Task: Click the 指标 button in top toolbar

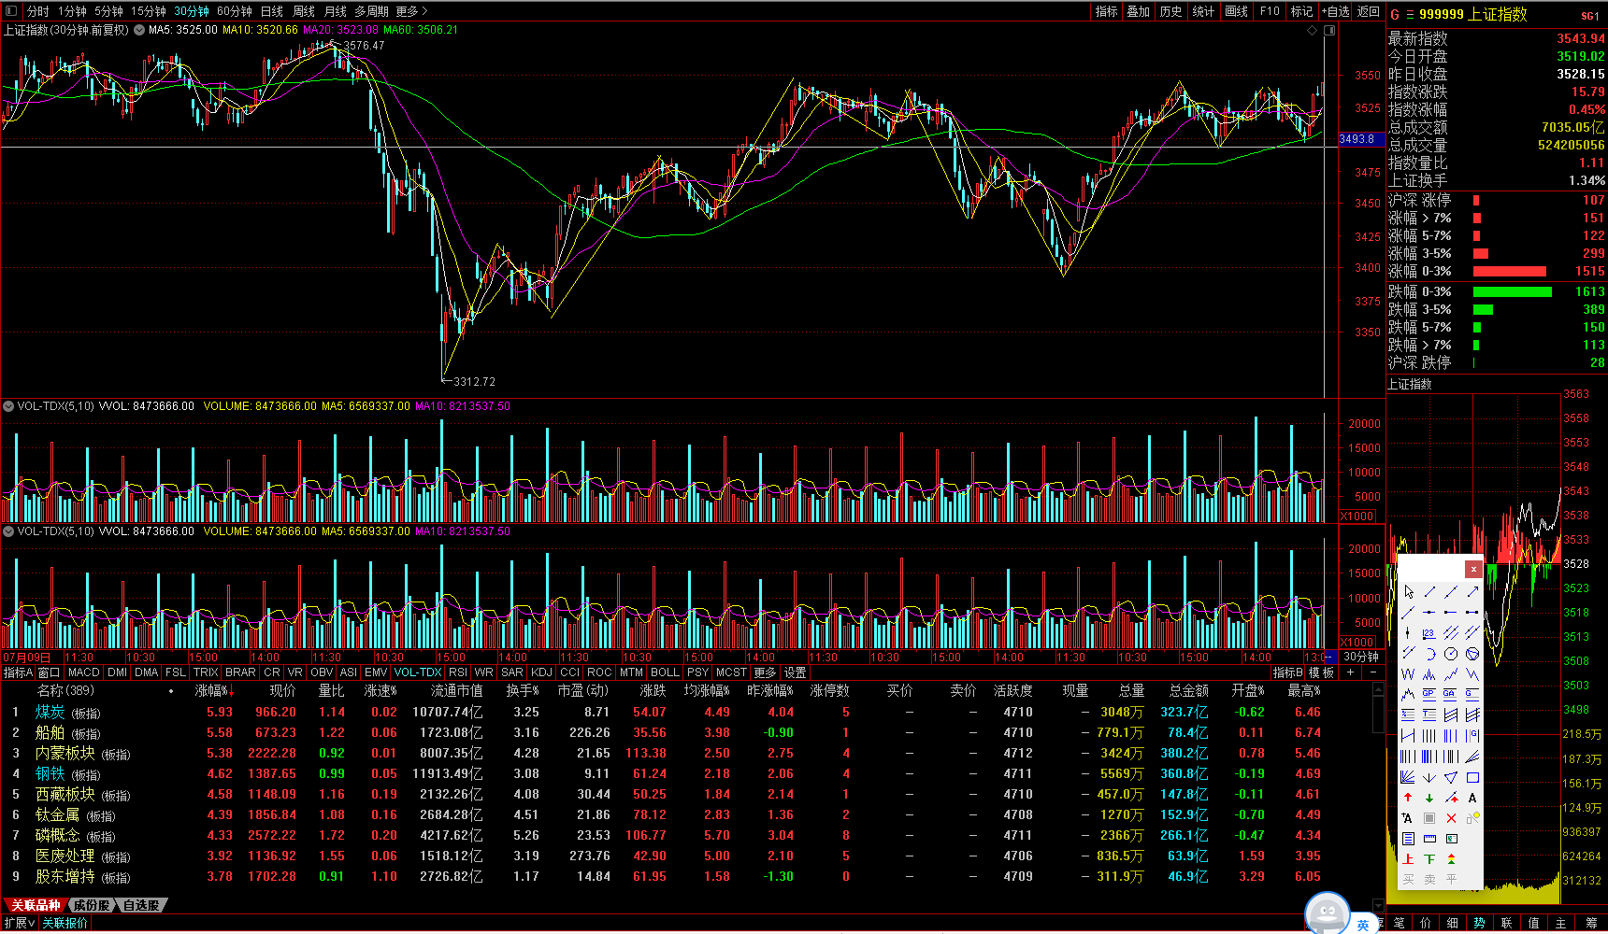Action: click(1106, 11)
